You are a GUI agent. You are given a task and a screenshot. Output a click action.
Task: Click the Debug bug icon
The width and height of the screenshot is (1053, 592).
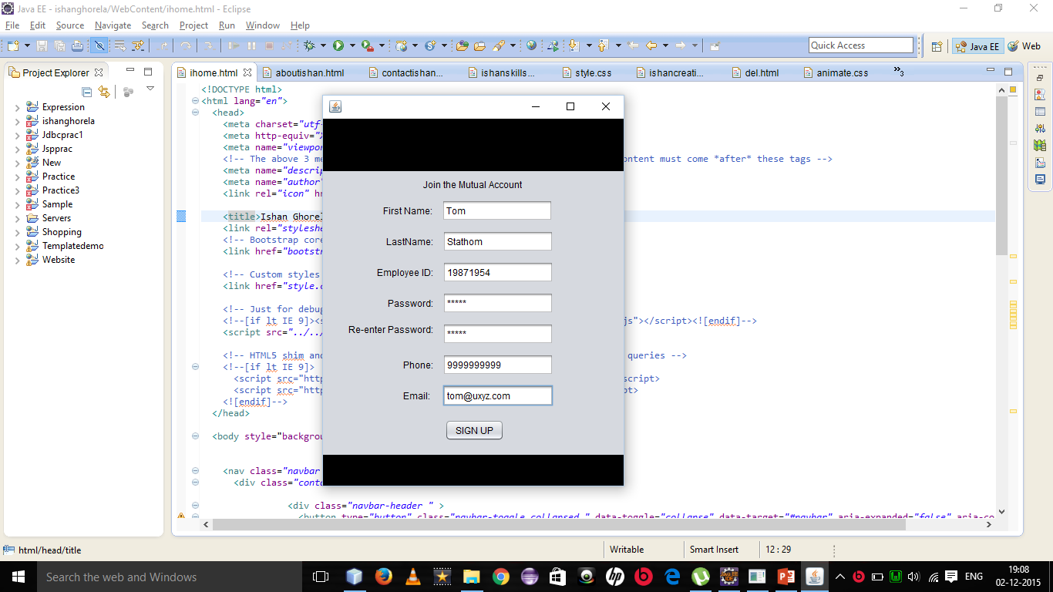click(x=310, y=46)
